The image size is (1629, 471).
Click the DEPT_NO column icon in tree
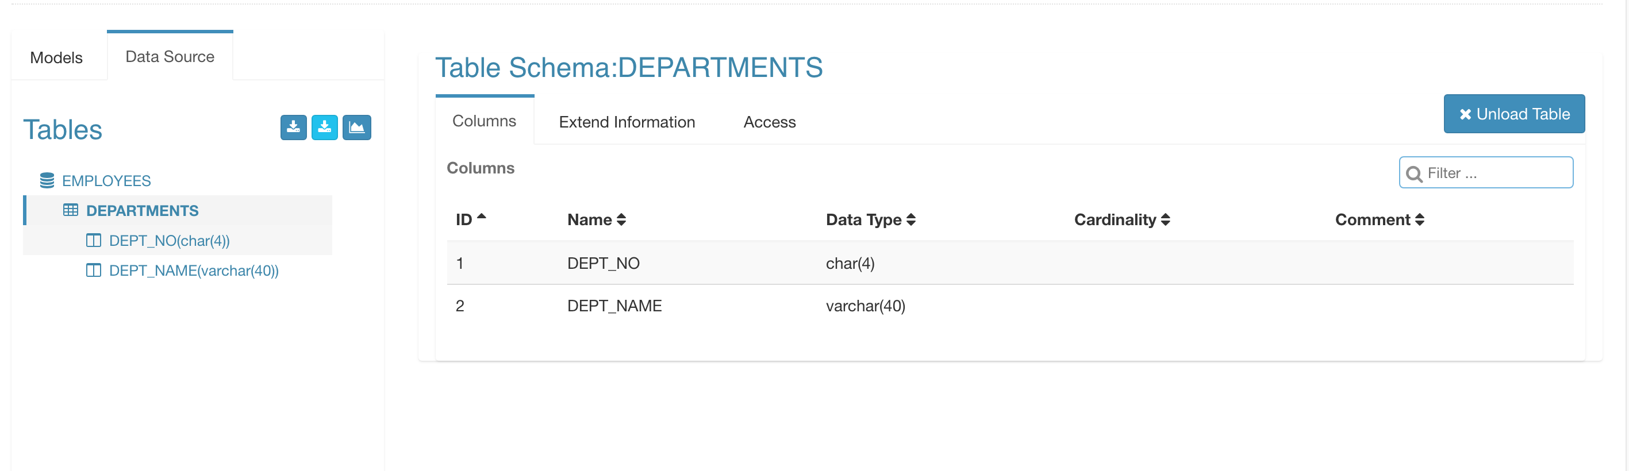point(94,240)
